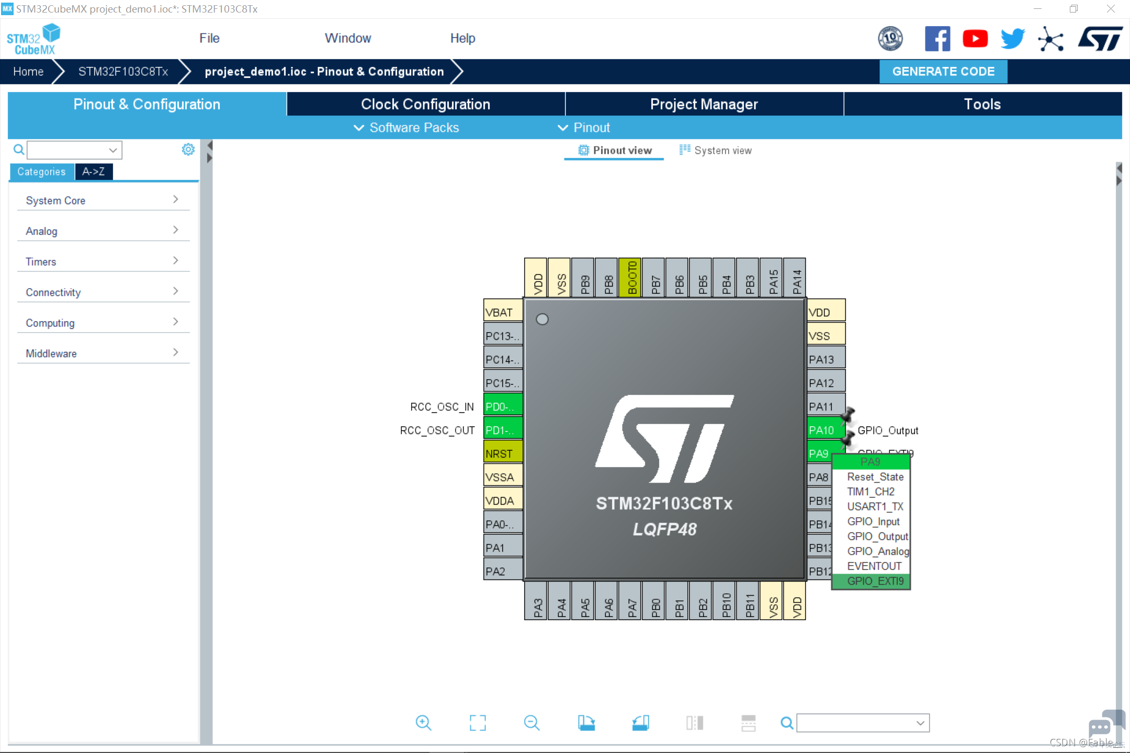Open the Software Packs dropdown

coord(406,128)
